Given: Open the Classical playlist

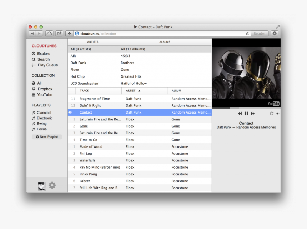Looking at the screenshot, I should point(41,113).
